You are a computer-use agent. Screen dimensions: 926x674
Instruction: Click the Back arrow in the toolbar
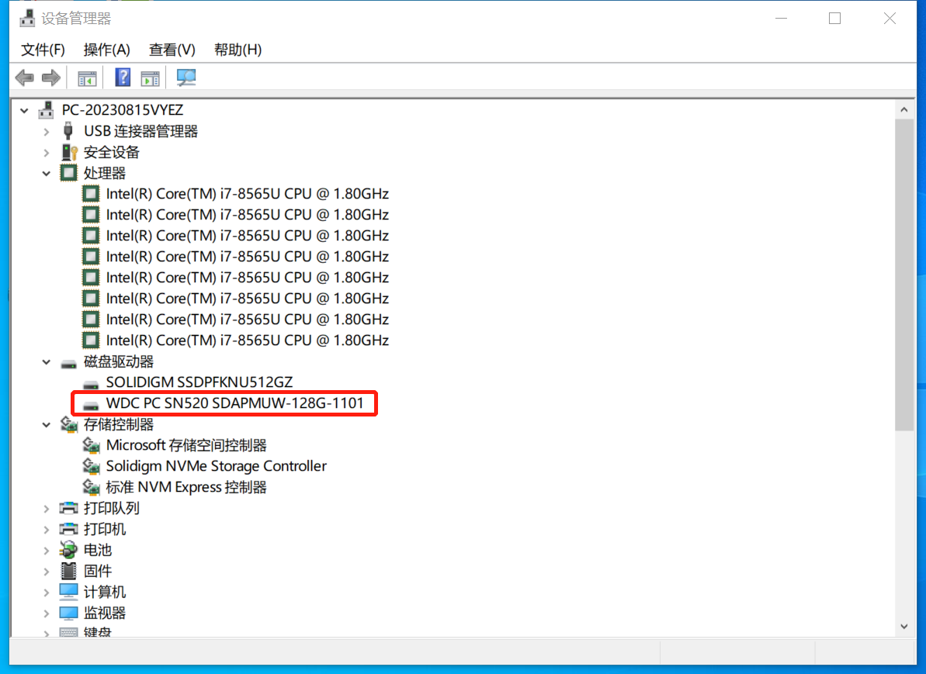(x=24, y=78)
